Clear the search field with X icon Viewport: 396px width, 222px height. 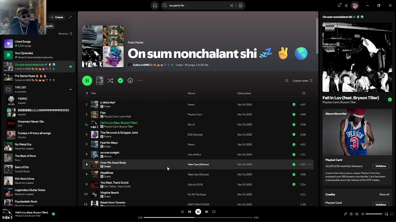click(x=231, y=6)
